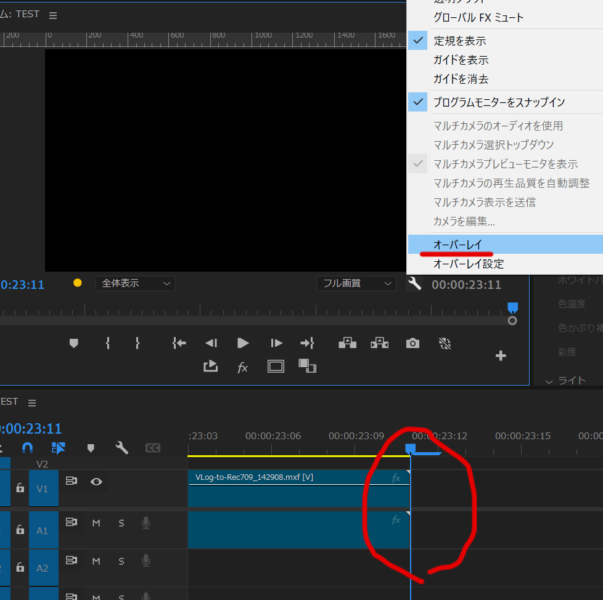Export frame with camera icon
Viewport: 603px width, 600px height.
point(412,343)
